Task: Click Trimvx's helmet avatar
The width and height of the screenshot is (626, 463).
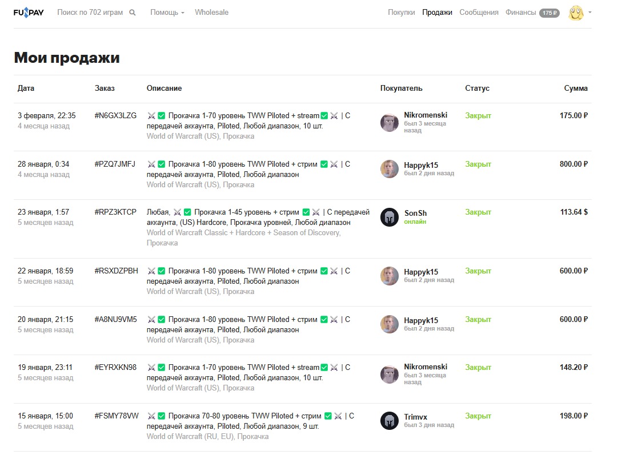Action: pyautogui.click(x=390, y=421)
